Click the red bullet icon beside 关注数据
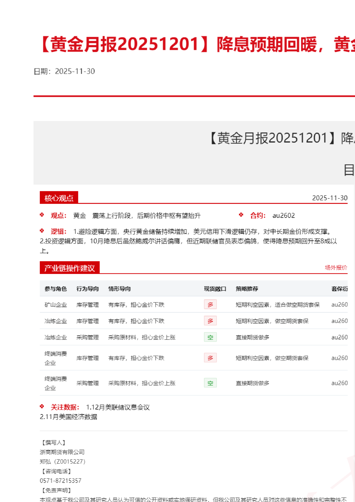 click(x=42, y=407)
